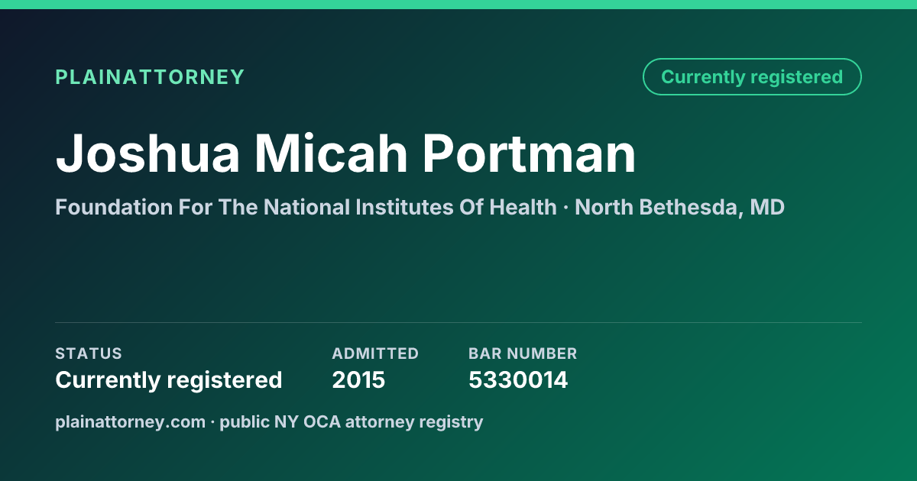Click the STATUS field label

(x=89, y=353)
